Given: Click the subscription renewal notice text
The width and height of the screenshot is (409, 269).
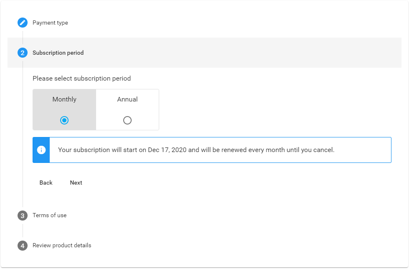Looking at the screenshot, I should coord(196,150).
